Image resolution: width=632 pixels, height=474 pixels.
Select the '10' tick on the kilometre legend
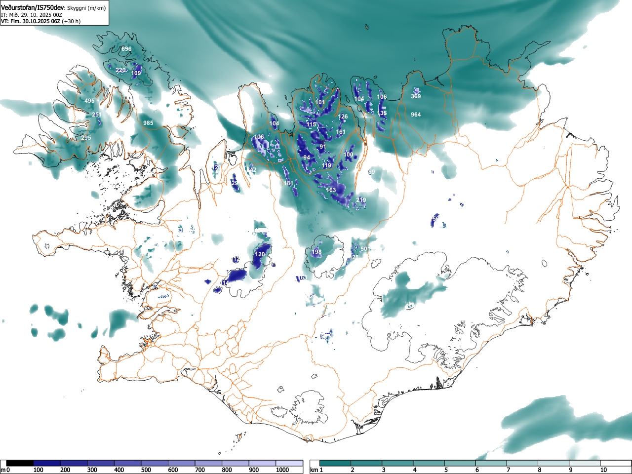click(x=604, y=470)
